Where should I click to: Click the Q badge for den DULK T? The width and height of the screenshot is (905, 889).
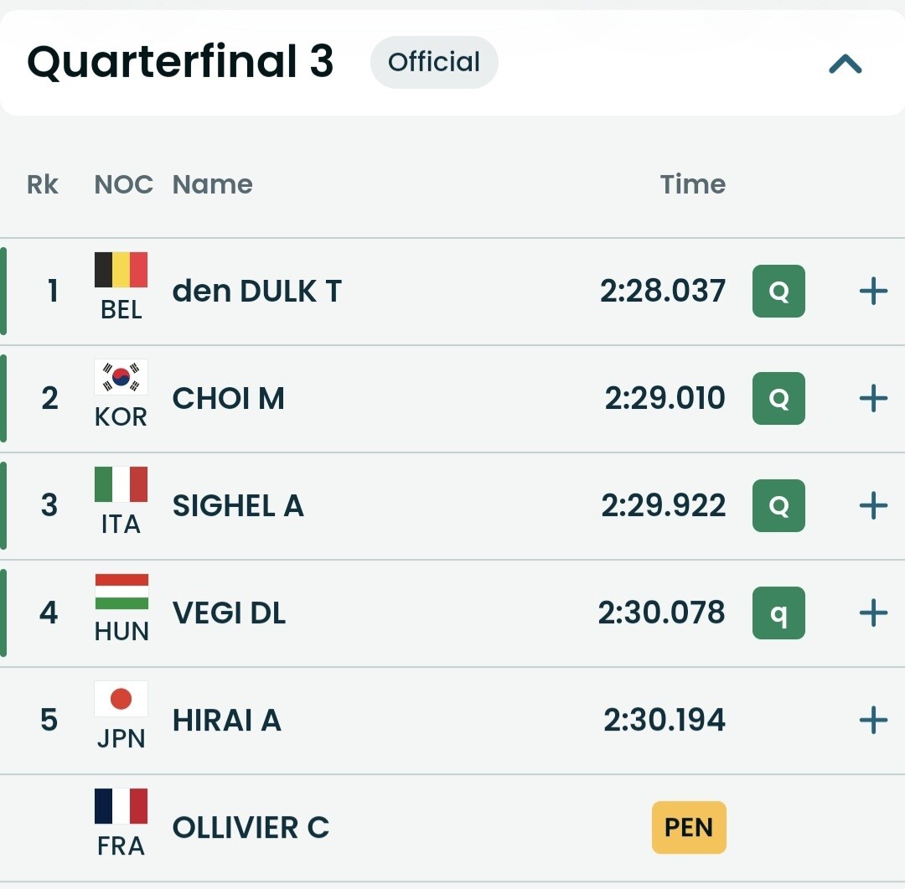coord(778,291)
